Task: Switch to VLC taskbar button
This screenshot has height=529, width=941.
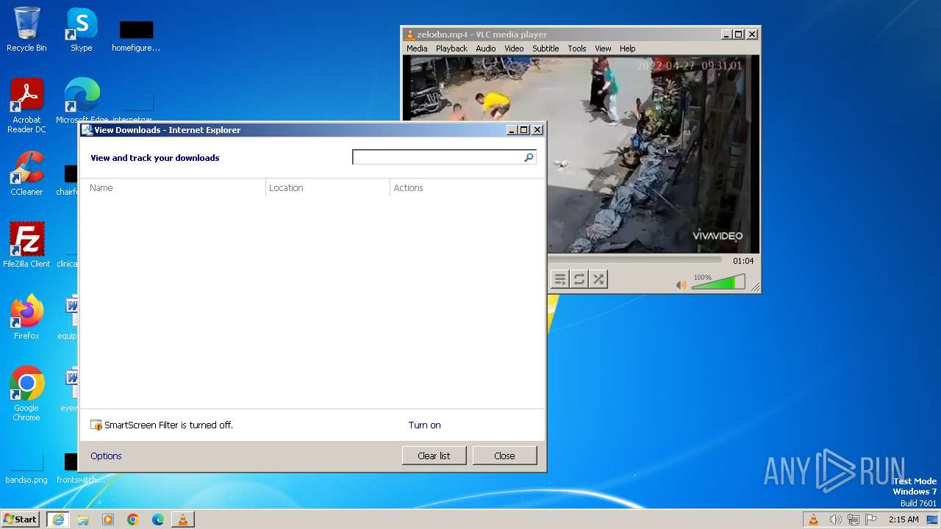Action: click(183, 519)
